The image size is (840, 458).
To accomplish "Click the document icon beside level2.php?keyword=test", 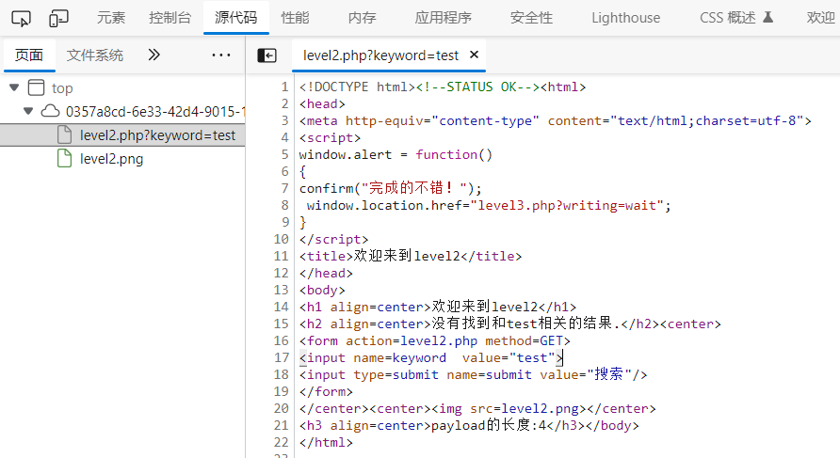I will point(64,134).
